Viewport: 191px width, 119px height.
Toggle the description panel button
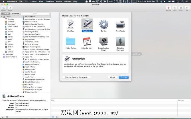coord(7,117)
